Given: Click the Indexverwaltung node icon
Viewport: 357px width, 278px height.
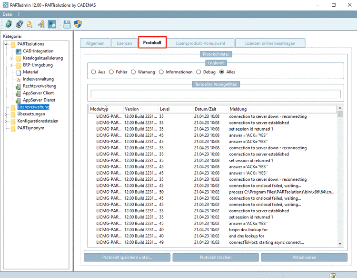Looking at the screenshot, I should 19,79.
